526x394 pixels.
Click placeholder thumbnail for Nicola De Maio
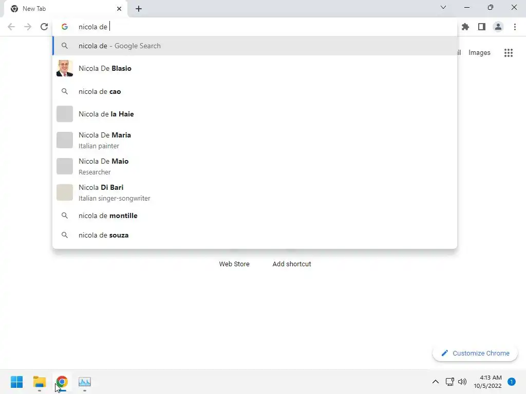pos(65,166)
